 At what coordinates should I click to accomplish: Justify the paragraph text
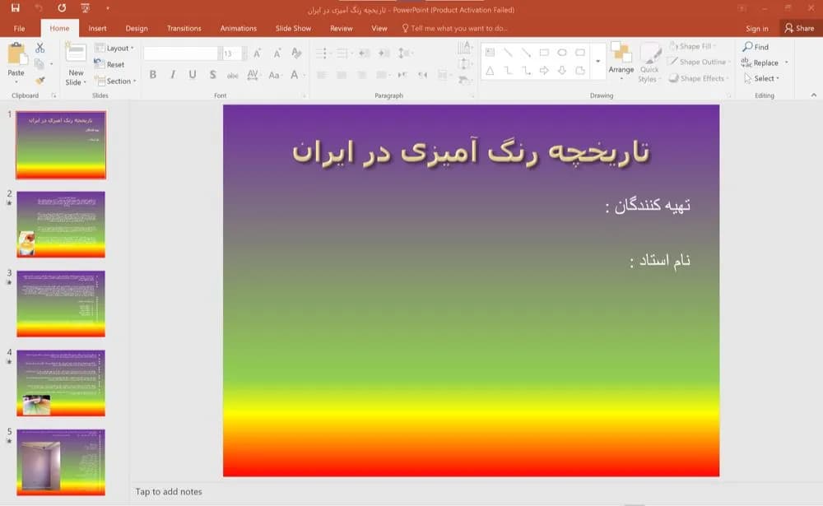coord(383,75)
